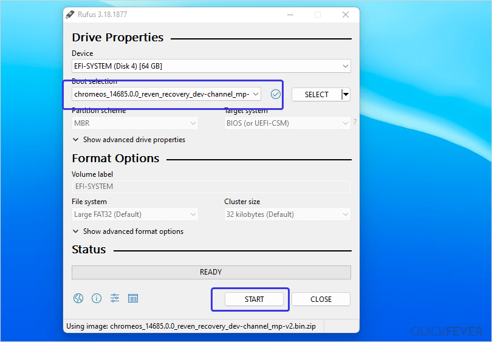Show the log window icon
This screenshot has width=492, height=342.
coord(133,298)
